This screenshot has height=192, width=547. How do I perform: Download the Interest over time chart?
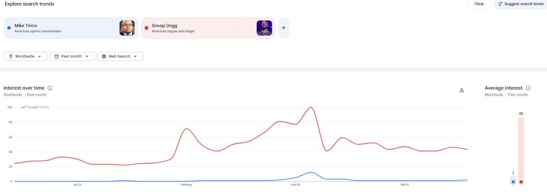click(462, 90)
